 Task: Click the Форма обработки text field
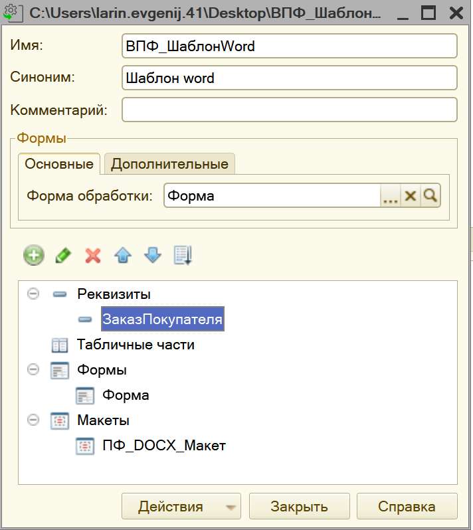tap(272, 195)
